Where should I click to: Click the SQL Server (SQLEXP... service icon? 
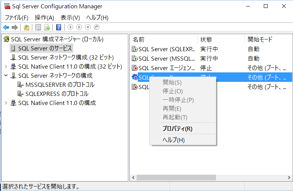coord(135,49)
